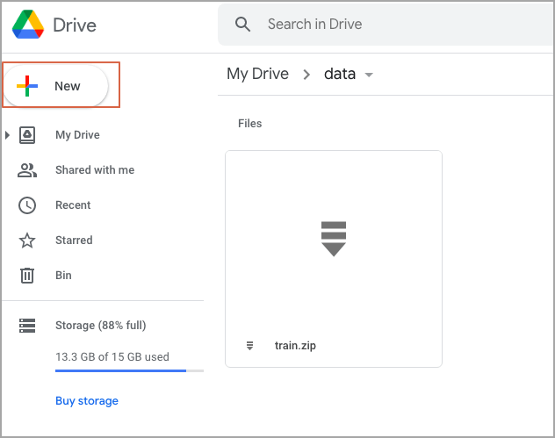Open the New button menu
This screenshot has height=438, width=555.
(60, 86)
